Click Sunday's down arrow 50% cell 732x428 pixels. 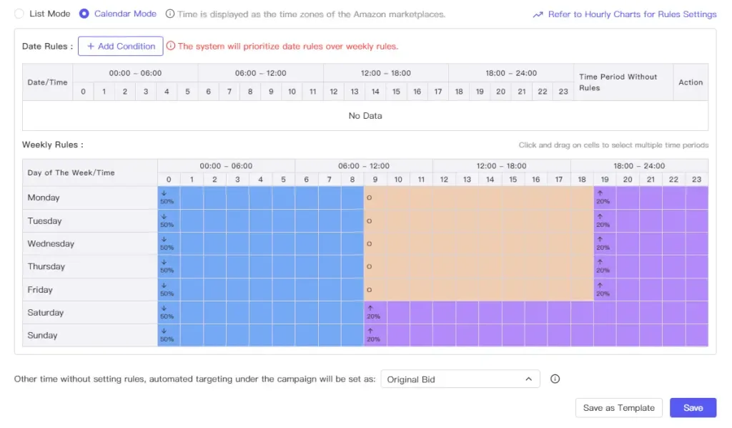[x=169, y=335]
